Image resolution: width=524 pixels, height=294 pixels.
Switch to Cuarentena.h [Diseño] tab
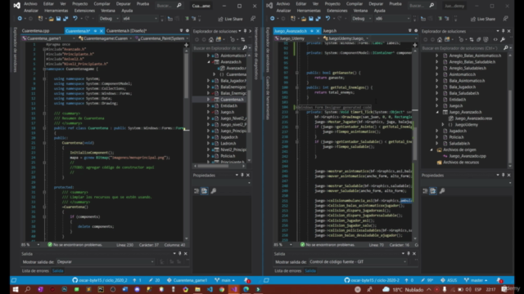(126, 31)
